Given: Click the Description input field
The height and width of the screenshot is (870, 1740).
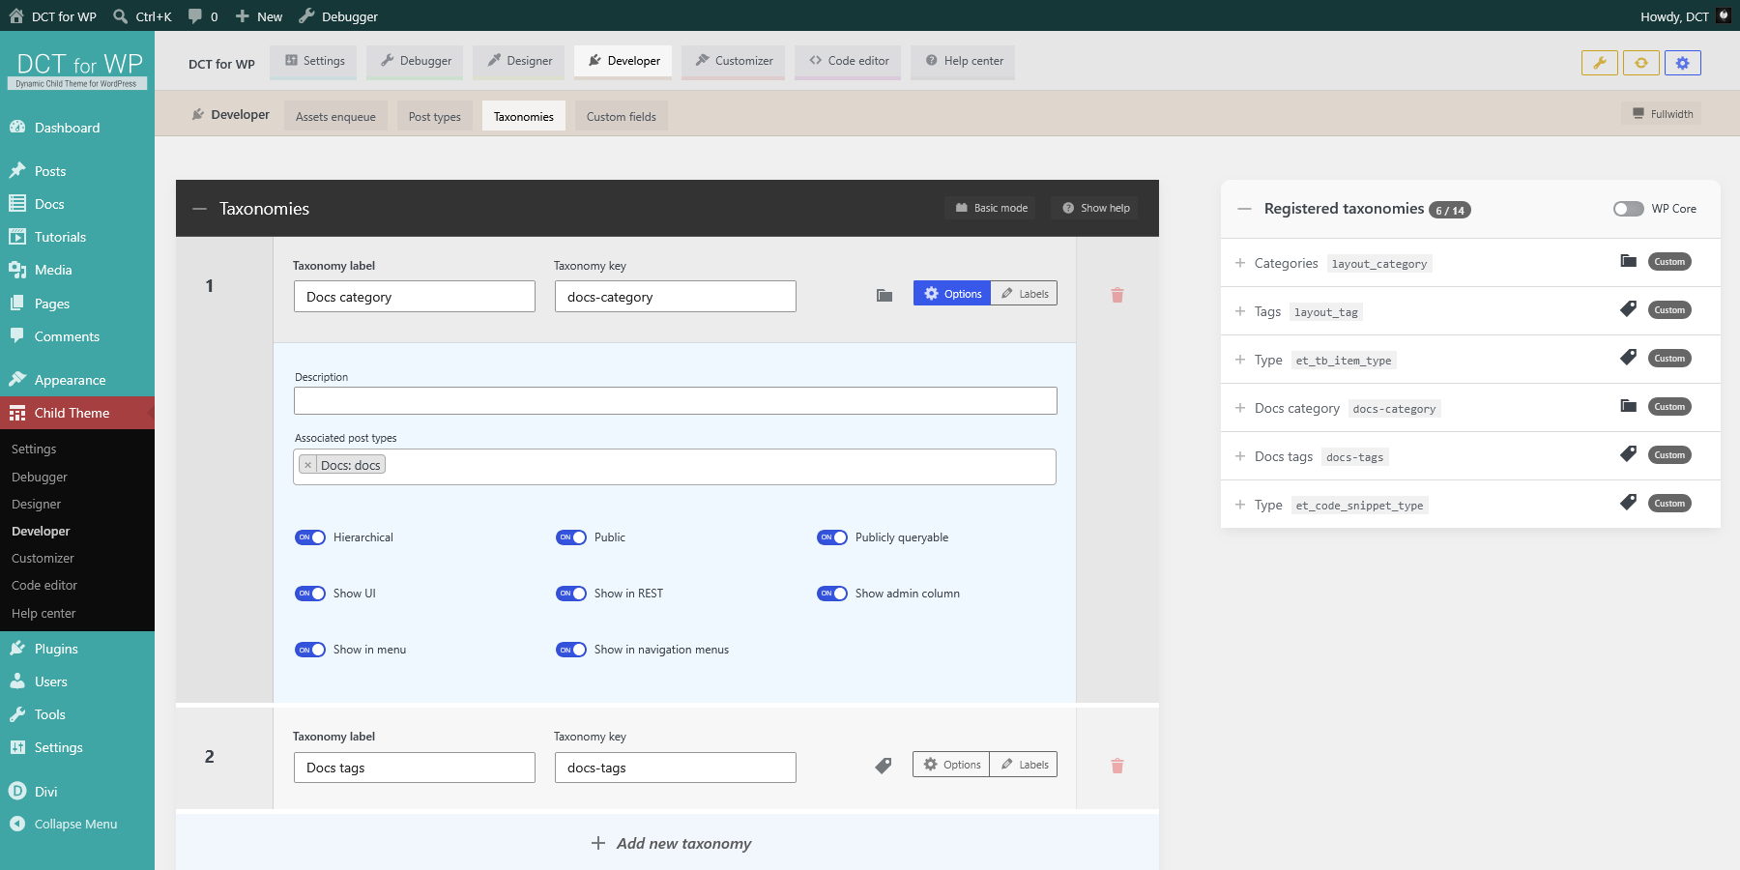Looking at the screenshot, I should [x=676, y=401].
